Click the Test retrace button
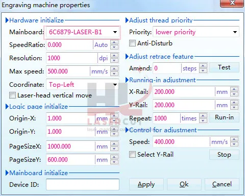Viewport: 245px width, 196px height. click(224, 67)
